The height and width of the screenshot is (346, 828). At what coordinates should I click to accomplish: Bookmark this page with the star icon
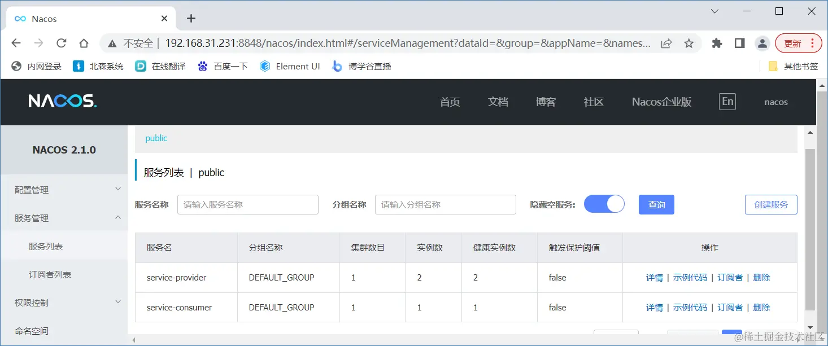click(688, 43)
